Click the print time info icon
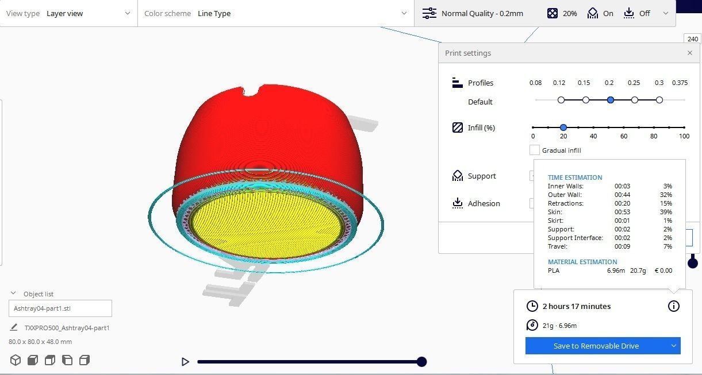The height and width of the screenshot is (375, 702). click(674, 306)
